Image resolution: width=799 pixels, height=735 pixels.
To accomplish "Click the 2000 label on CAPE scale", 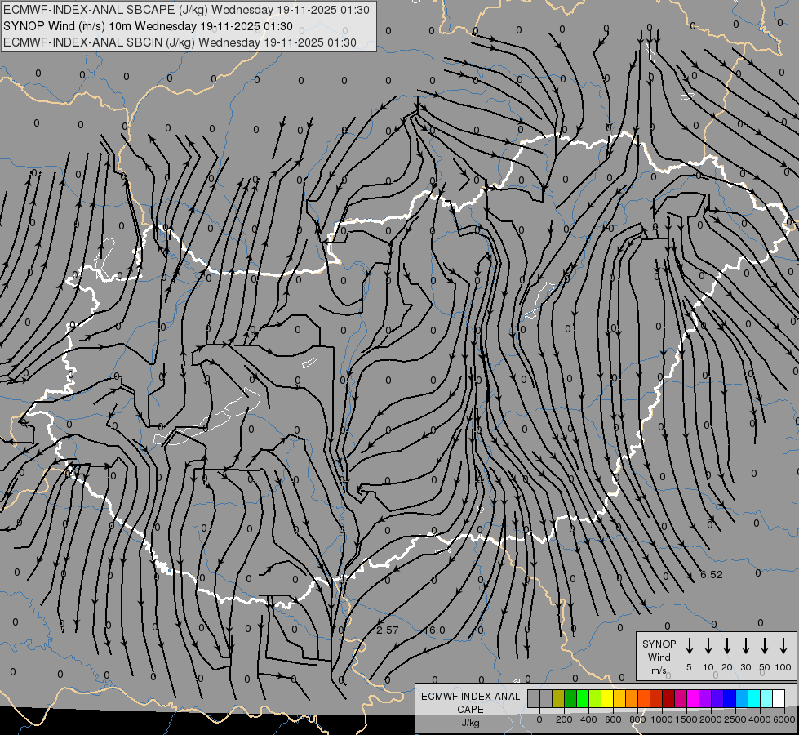I will (x=710, y=719).
